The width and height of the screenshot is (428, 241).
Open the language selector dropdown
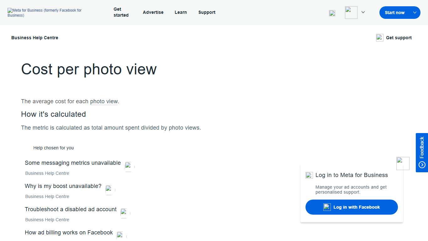tap(351, 13)
